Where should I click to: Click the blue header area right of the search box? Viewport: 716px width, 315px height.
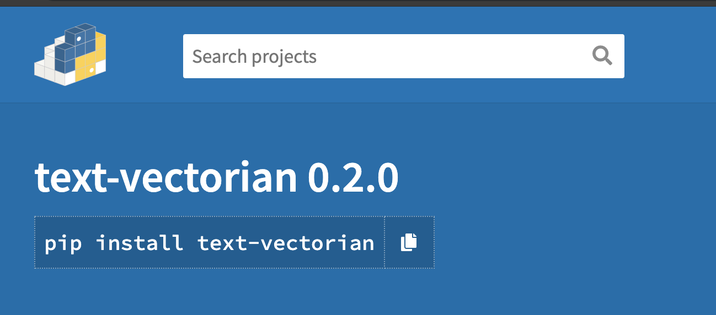(x=670, y=56)
